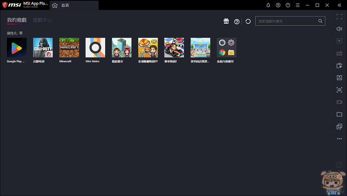
Task: Click the Minecraft label text
Action: [x=65, y=61]
